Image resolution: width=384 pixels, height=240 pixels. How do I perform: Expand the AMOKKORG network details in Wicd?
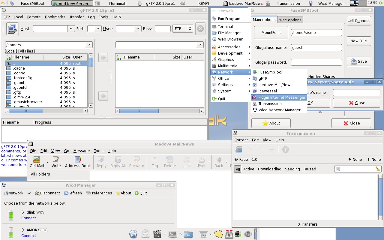point(23,230)
